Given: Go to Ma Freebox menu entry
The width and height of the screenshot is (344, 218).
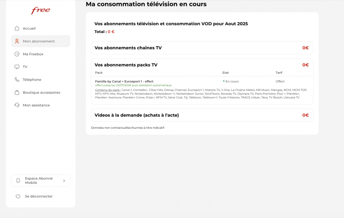Looking at the screenshot, I should (33, 54).
